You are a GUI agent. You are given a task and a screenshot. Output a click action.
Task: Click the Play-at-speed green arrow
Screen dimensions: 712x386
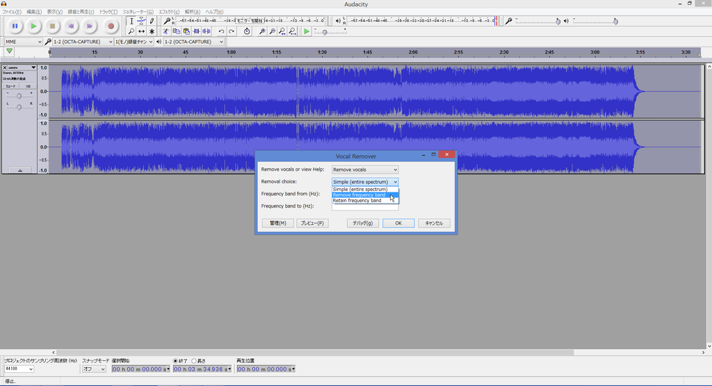307,31
